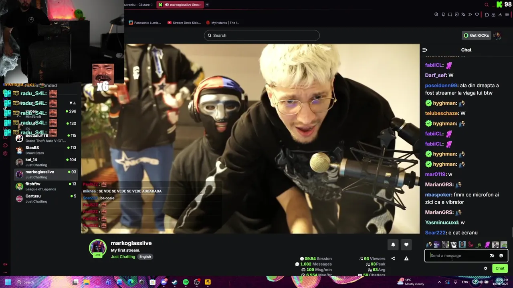
Task: Click the markoglasslive channel avatar
Action: [98, 248]
